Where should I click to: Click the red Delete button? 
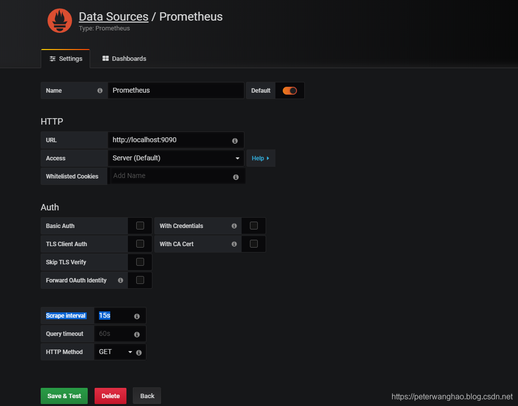click(110, 396)
